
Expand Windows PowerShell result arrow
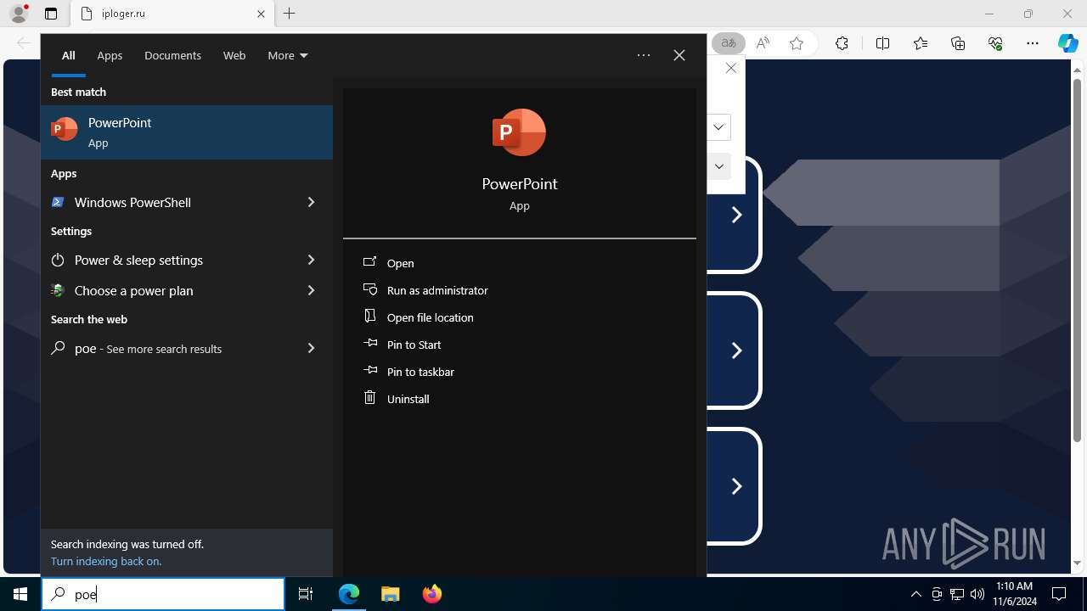point(311,202)
